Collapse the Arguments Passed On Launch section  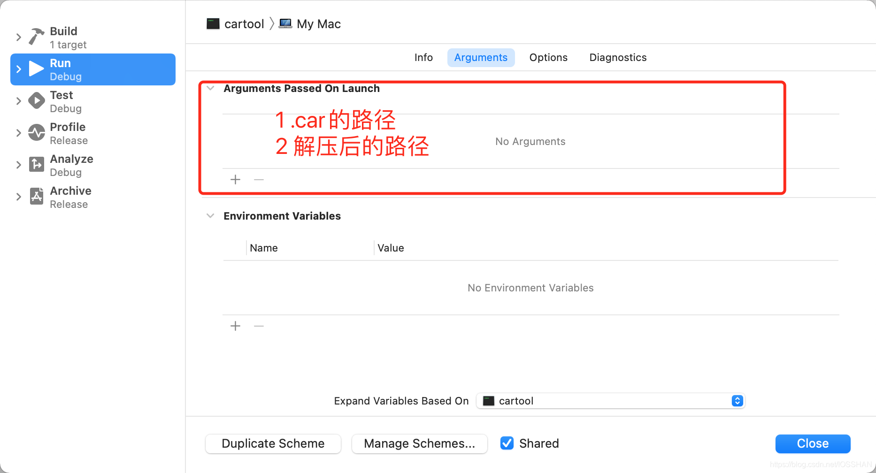click(210, 88)
